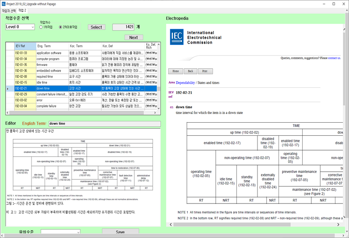Click the 1421 count field
The height and width of the screenshot is (238, 349).
pyautogui.click(x=123, y=27)
